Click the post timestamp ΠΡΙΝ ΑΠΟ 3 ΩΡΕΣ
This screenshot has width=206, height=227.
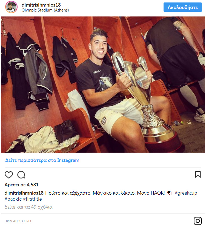coord(18,221)
